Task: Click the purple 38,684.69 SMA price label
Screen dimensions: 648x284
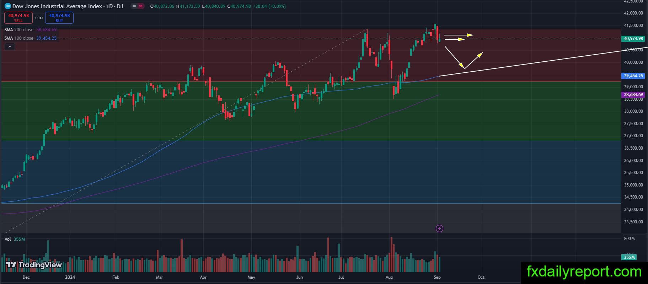Action: point(634,95)
